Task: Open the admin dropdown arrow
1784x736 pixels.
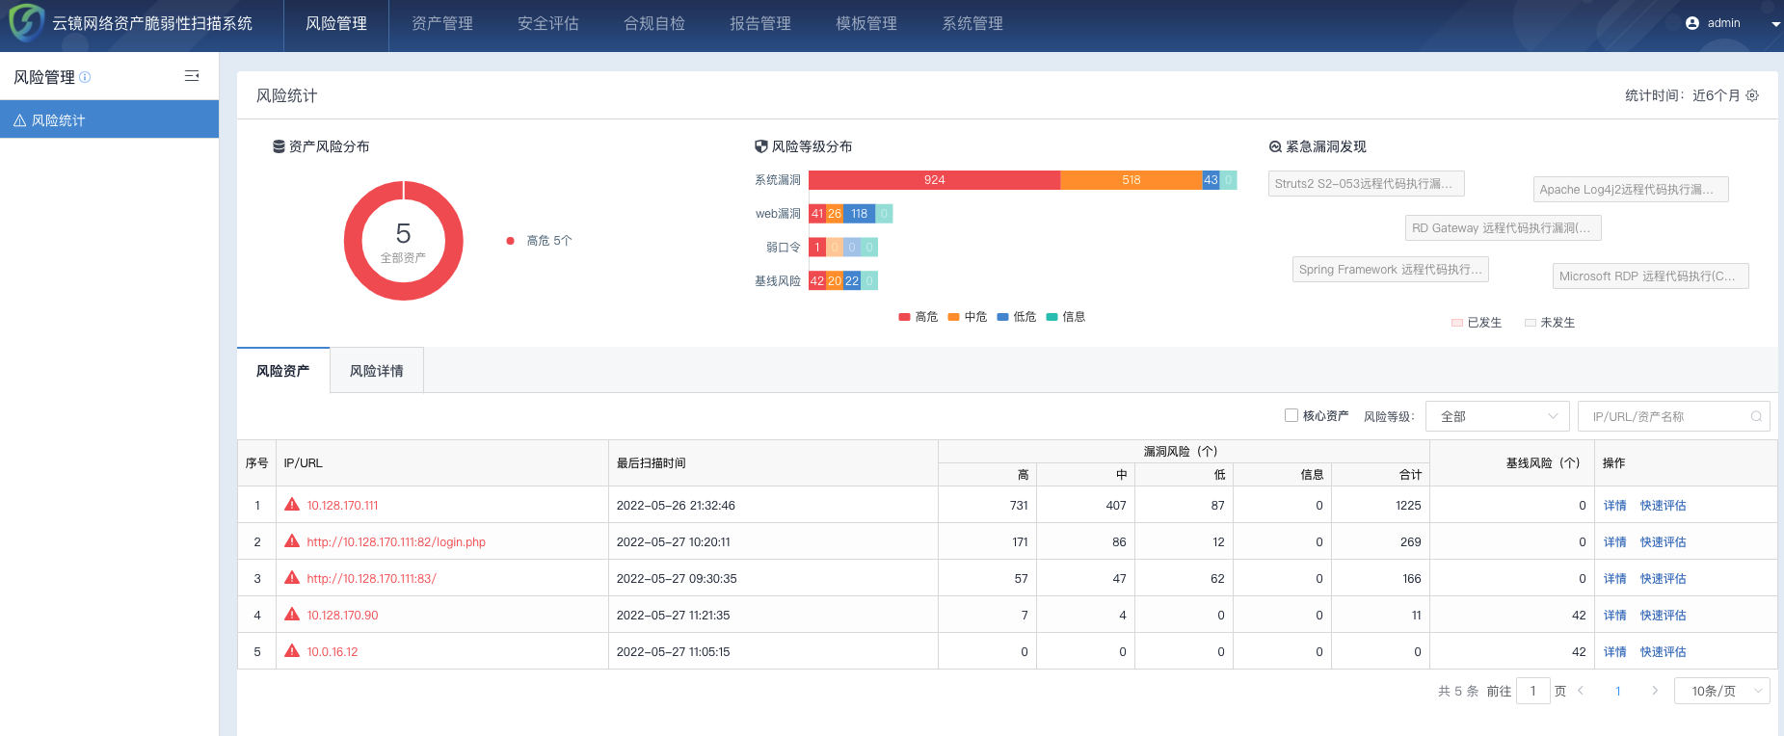Action: click(x=1775, y=24)
